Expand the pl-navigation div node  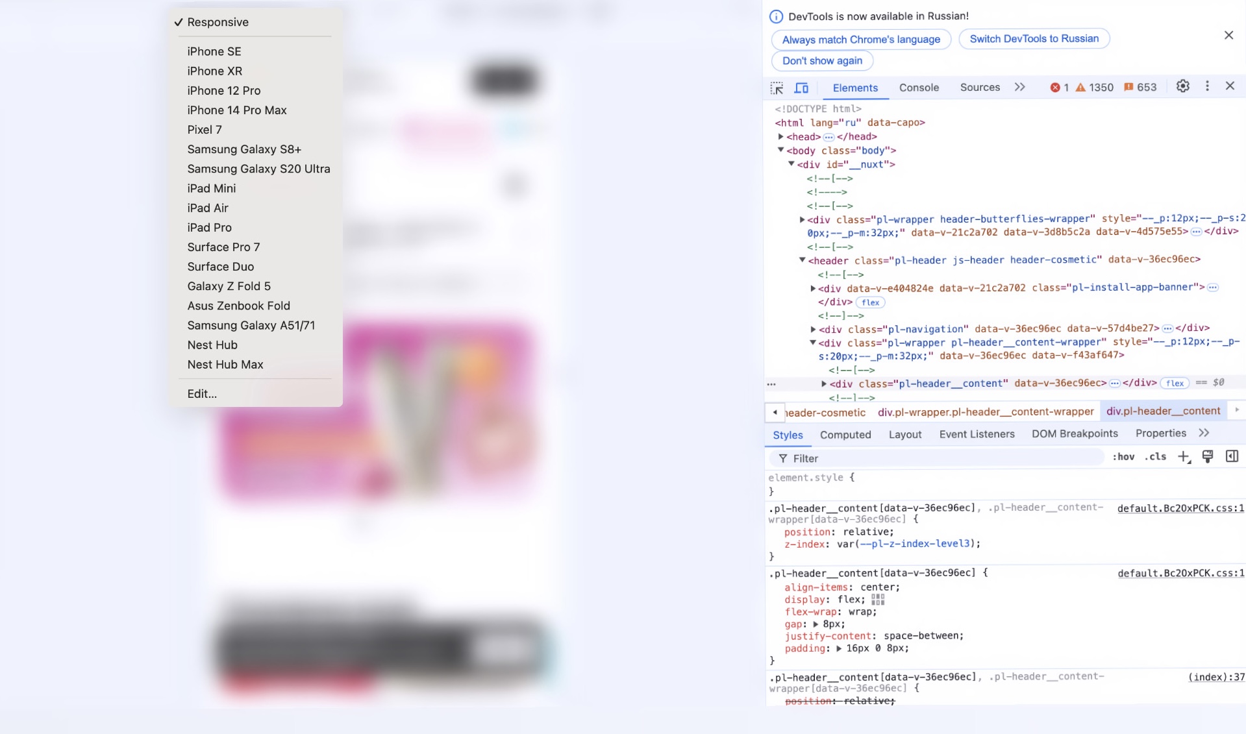pyautogui.click(x=813, y=329)
